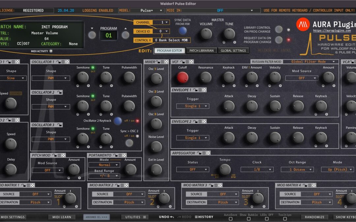Click the Assigned CC field near Utilities
Image resolution: width=356 pixels, height=222 pixels.
click(97, 217)
